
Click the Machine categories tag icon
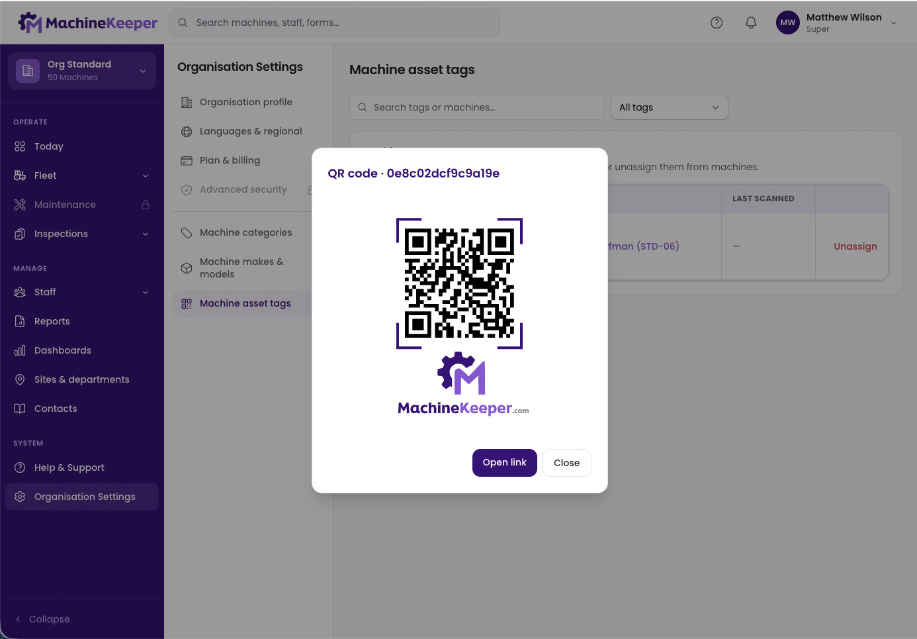point(187,232)
